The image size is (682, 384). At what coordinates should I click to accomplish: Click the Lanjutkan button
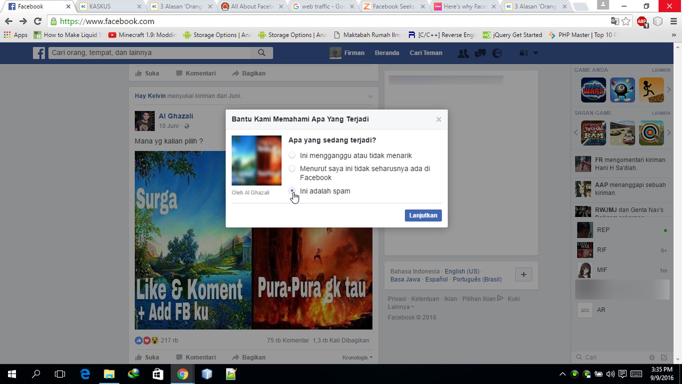[x=423, y=215]
